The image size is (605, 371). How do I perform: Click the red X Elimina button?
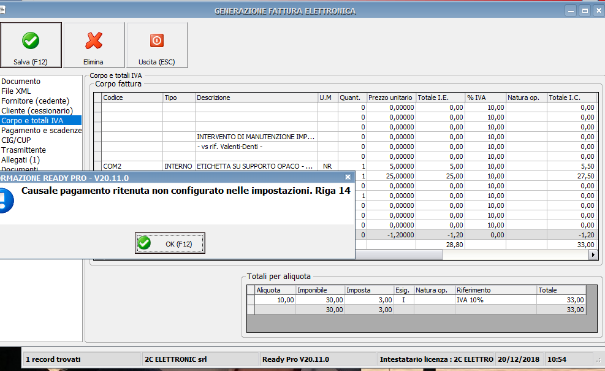click(x=94, y=45)
